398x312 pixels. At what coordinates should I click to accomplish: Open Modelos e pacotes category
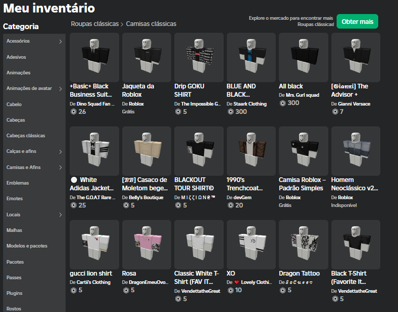[x=27, y=246]
